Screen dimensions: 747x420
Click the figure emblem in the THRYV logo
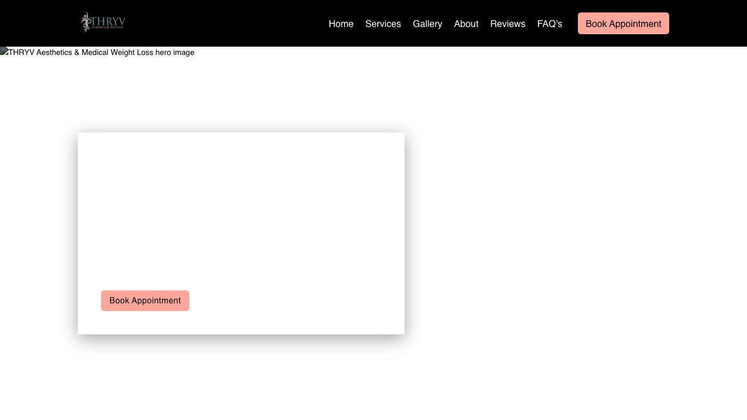(86, 22)
